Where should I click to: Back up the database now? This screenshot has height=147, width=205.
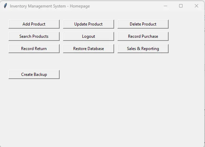point(34,75)
